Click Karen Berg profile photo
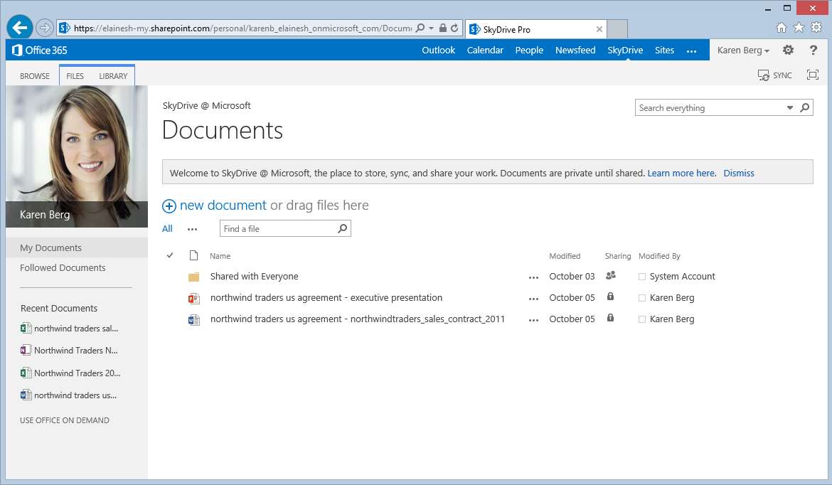This screenshot has height=485, width=832. 77,156
